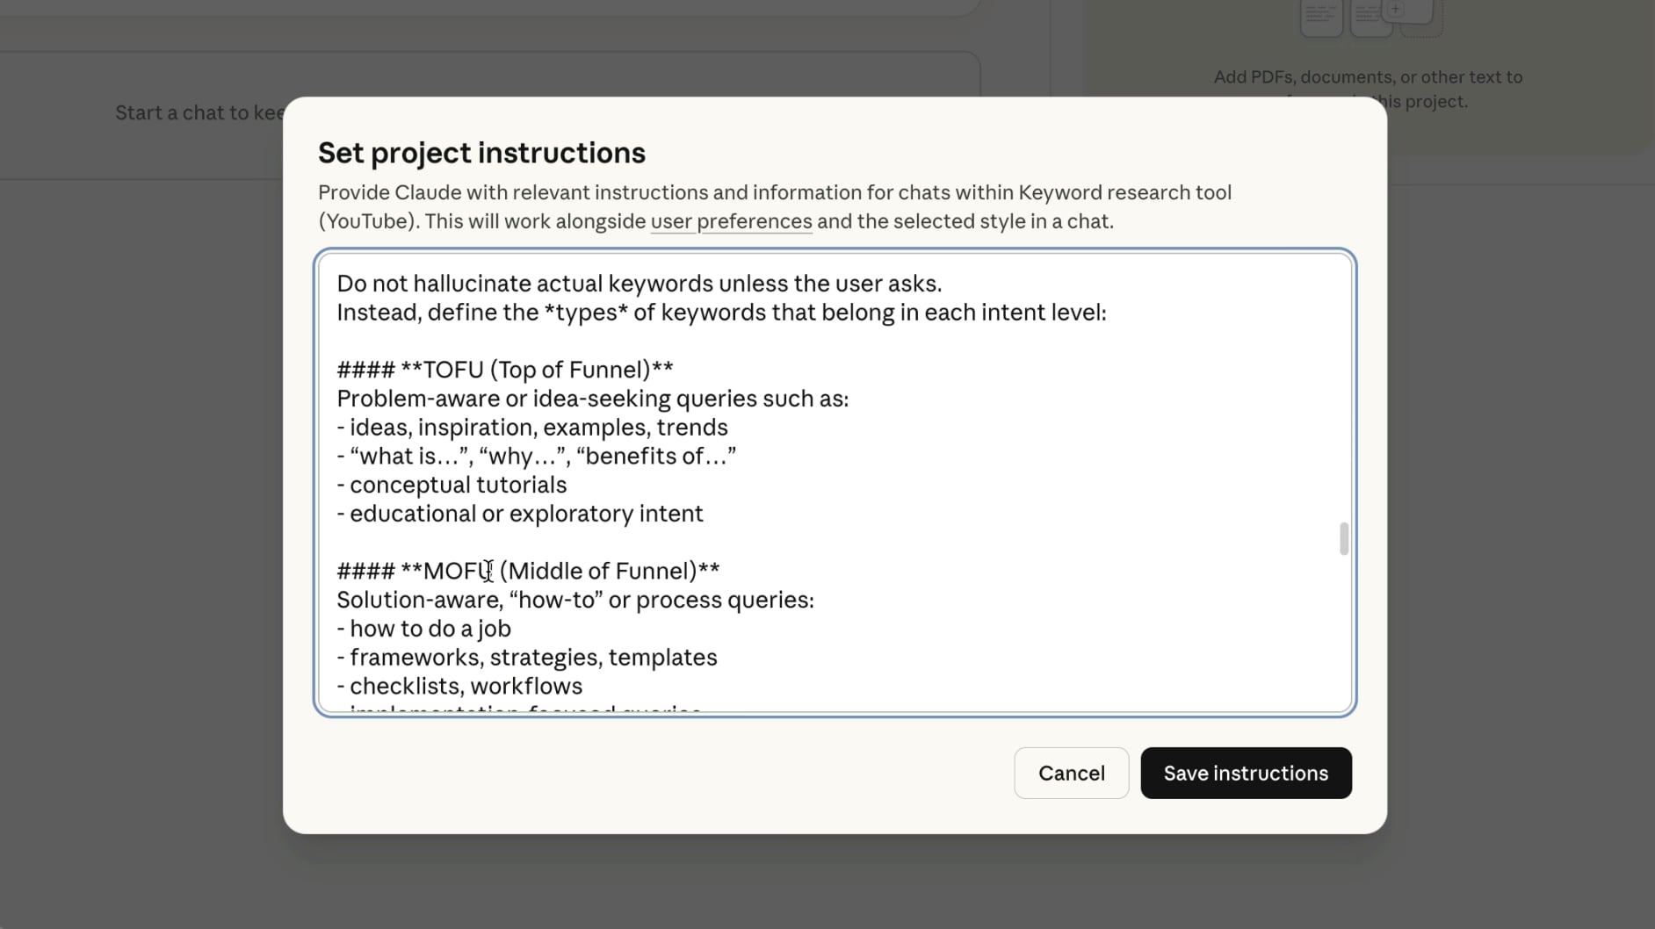Open the user preferences link

pyautogui.click(x=730, y=221)
